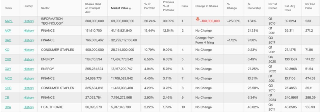Follow the KHC ticker link
Viewport: 320px width, 112px height.
[x=8, y=88]
